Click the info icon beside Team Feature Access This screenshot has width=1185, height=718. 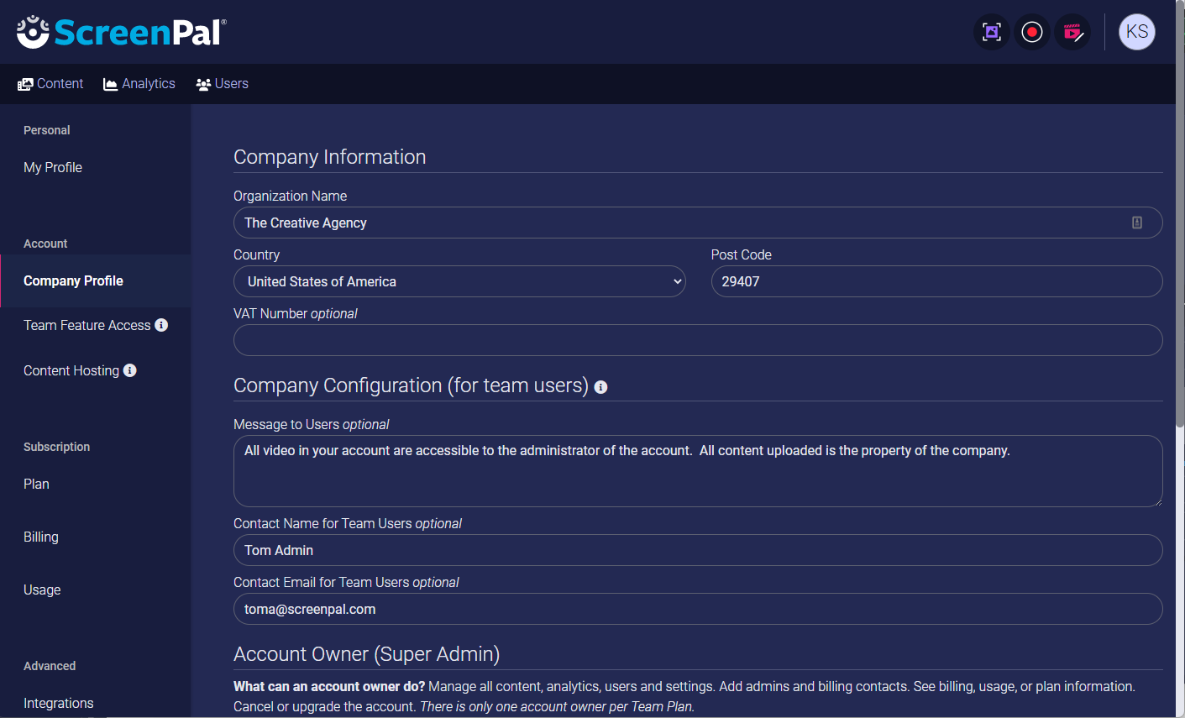tap(161, 325)
